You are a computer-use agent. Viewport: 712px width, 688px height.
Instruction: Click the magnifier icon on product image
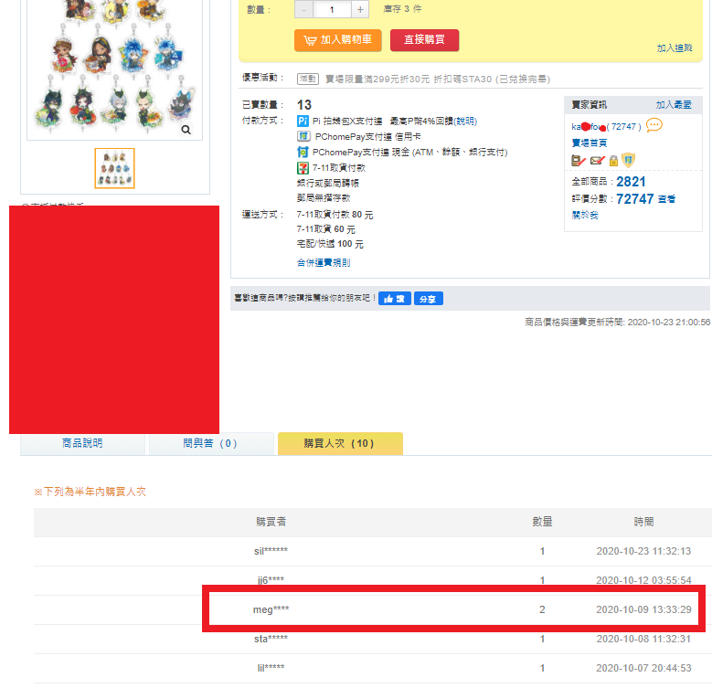pyautogui.click(x=186, y=130)
